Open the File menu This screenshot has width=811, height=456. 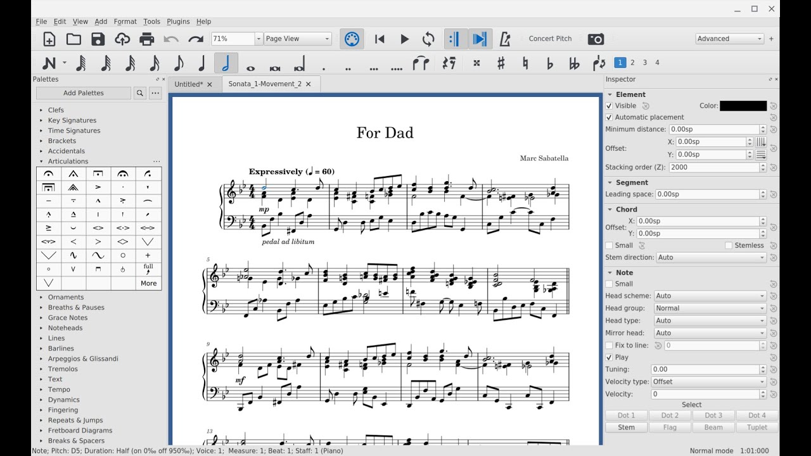click(x=41, y=22)
